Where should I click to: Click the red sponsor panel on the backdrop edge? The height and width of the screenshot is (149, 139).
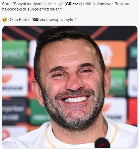coord(132,111)
